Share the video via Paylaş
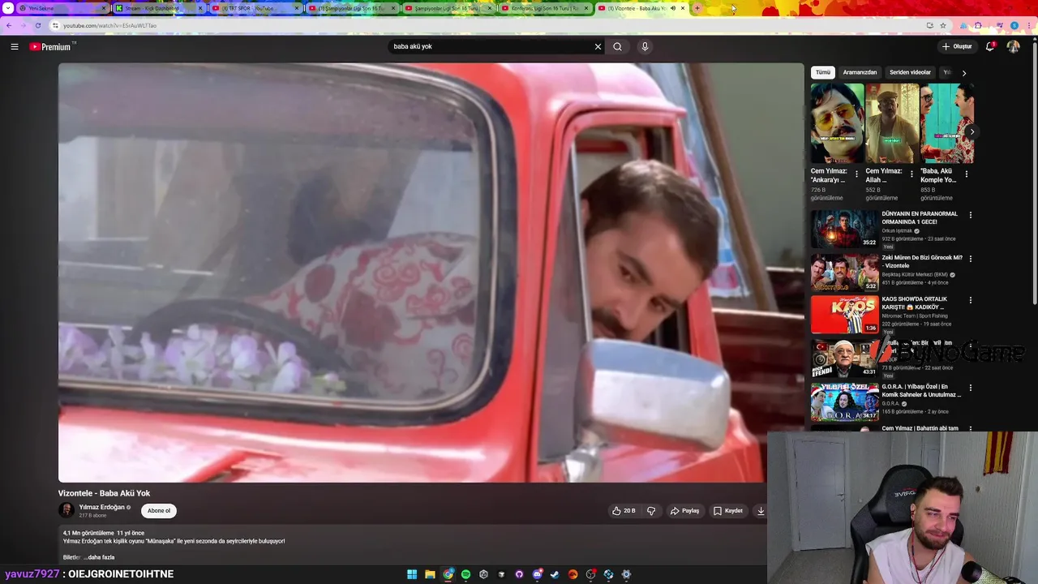This screenshot has height=584, width=1038. click(x=684, y=511)
